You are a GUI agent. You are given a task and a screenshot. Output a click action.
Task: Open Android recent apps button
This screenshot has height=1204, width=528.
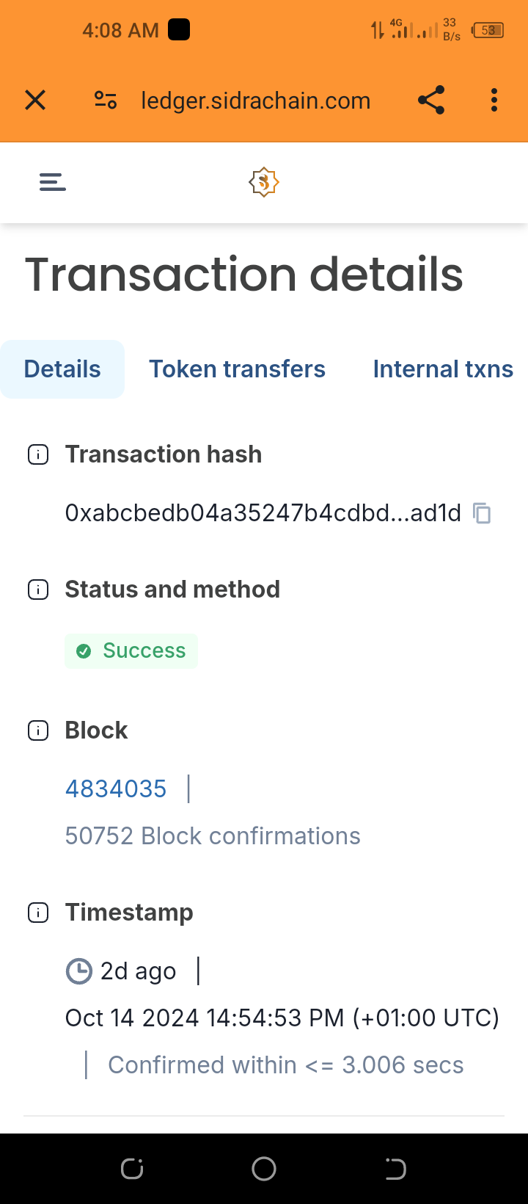point(132,1168)
